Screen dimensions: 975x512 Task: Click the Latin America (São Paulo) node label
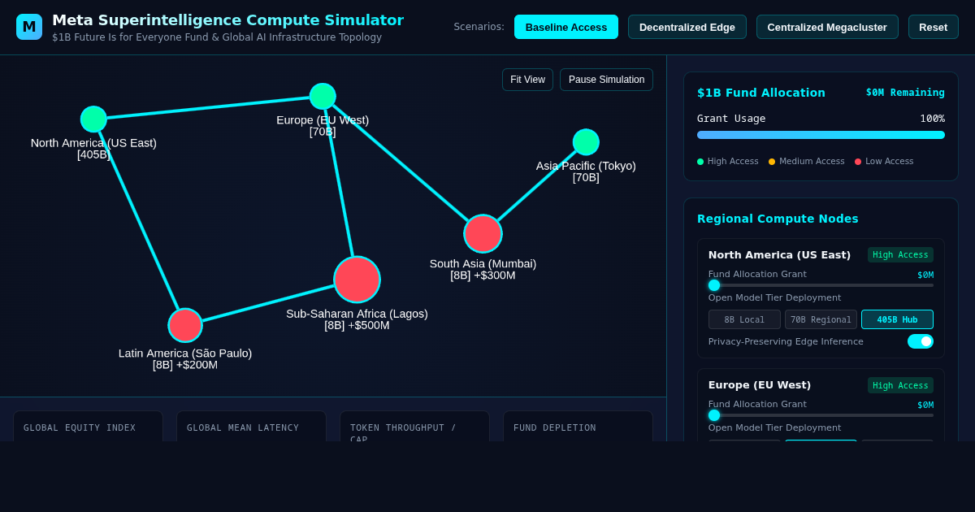click(185, 358)
